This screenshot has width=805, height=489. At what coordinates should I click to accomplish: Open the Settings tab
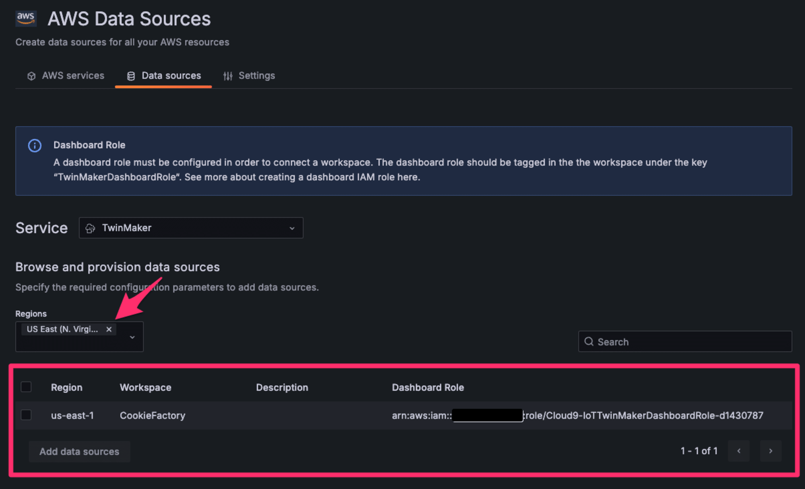click(x=249, y=76)
